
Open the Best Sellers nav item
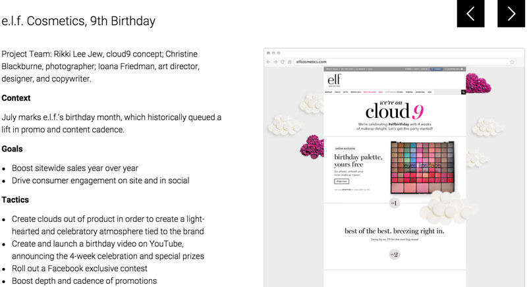370,92
